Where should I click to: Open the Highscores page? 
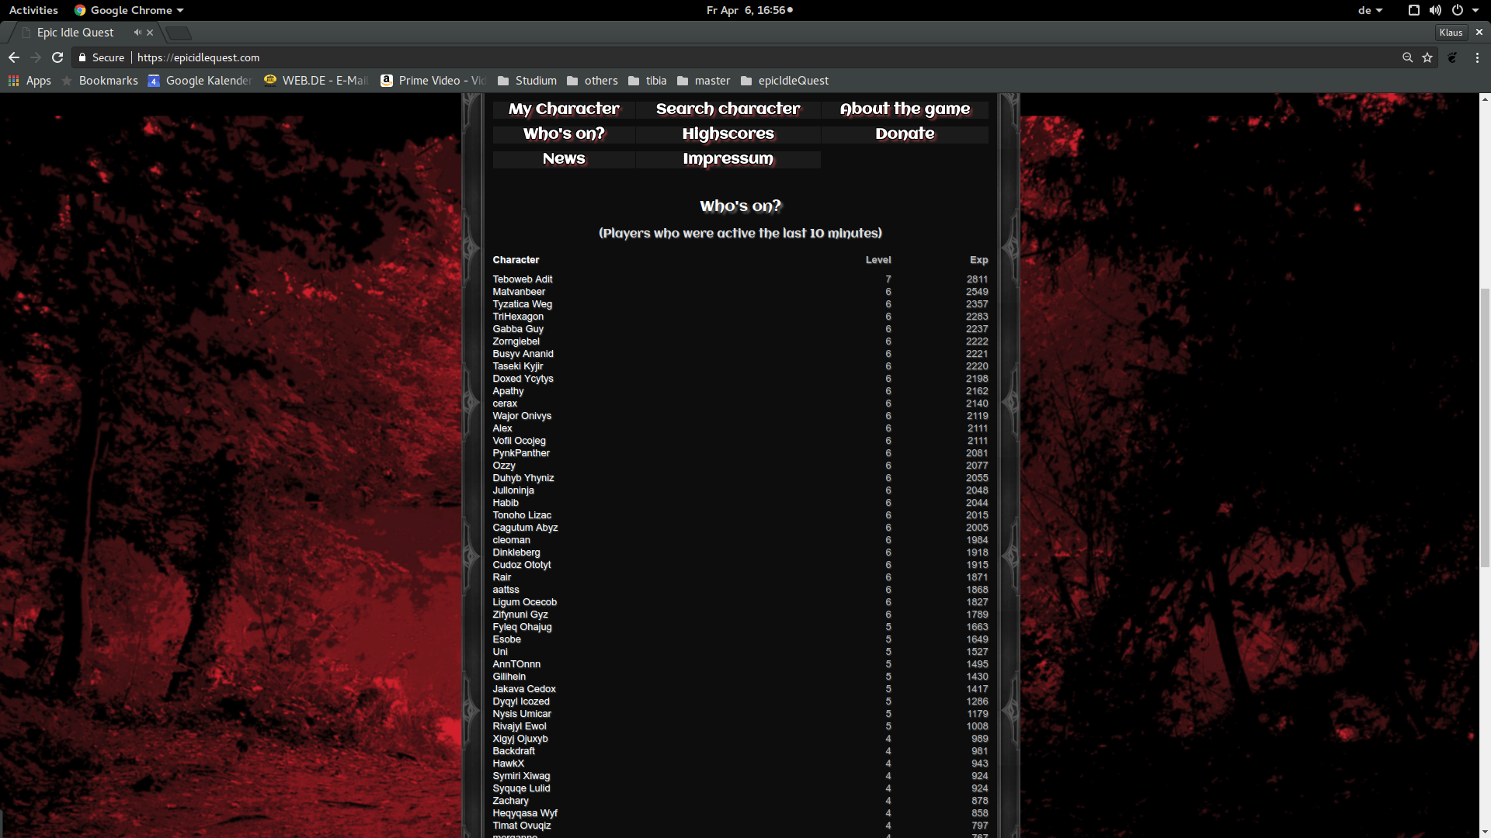click(x=728, y=133)
